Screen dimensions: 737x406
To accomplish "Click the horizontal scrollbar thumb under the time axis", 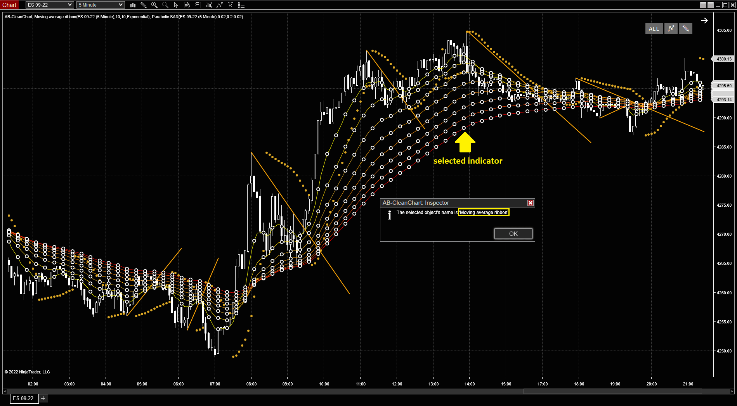I will 612,391.
